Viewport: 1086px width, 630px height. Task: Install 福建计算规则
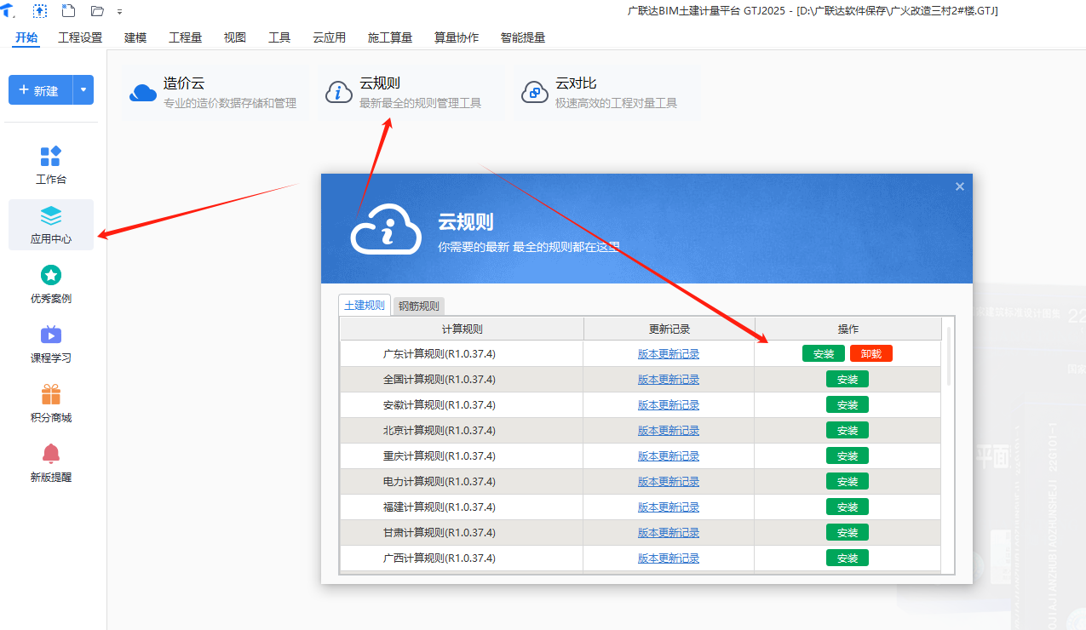[848, 507]
